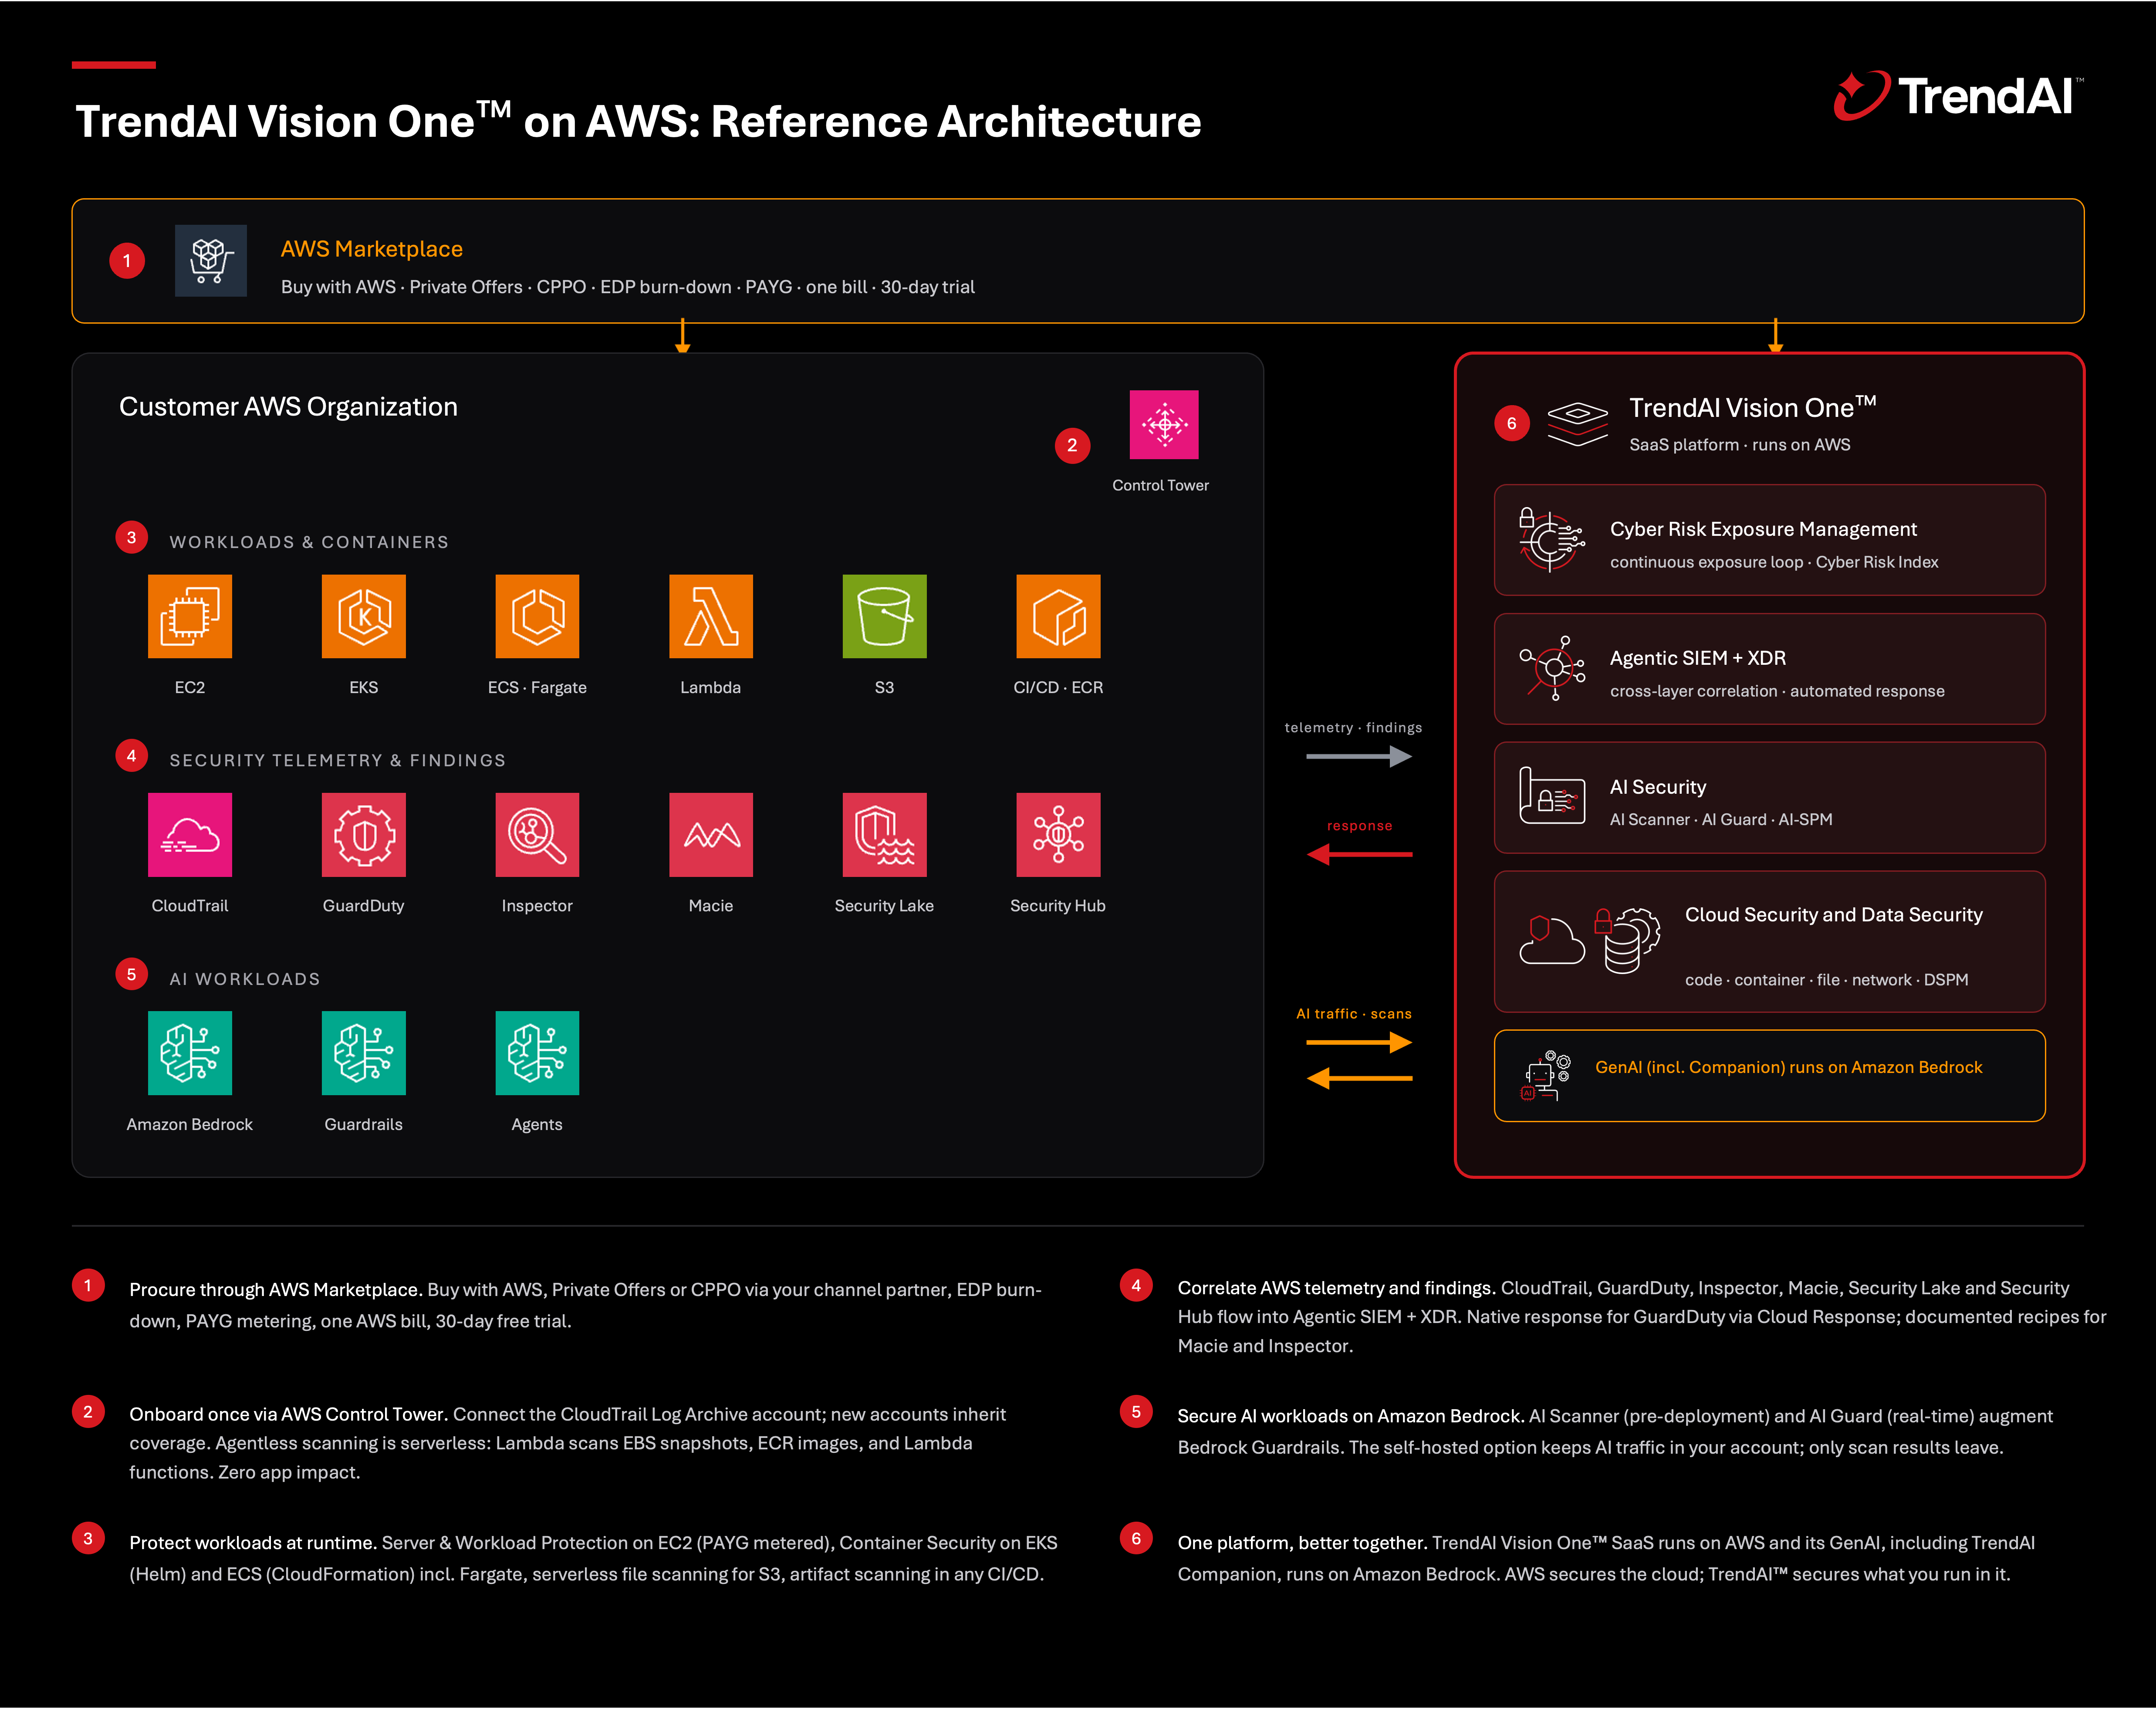The image size is (2156, 1709).
Task: Click the GenAI on Amazon Bedrock robot icon
Action: [x=1546, y=1076]
